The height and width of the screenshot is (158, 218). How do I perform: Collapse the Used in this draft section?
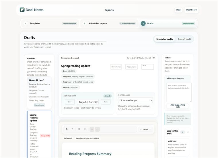click(188, 132)
